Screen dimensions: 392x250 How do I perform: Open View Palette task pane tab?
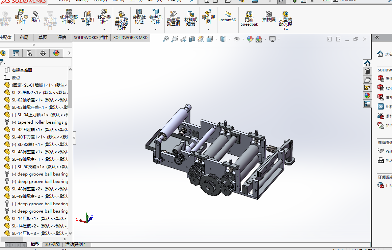pyautogui.click(x=367, y=88)
